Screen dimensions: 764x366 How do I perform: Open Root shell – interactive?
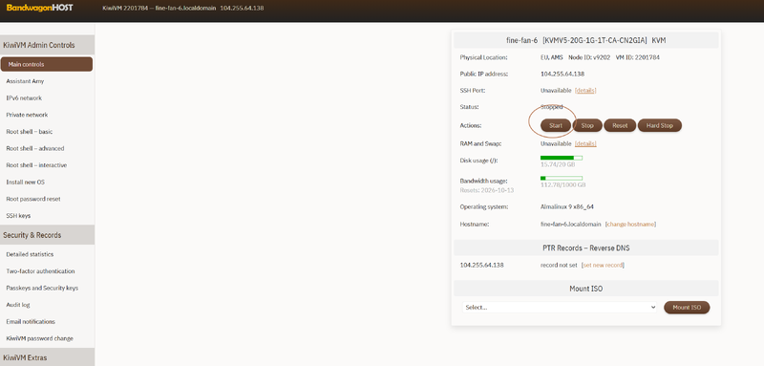coord(36,165)
